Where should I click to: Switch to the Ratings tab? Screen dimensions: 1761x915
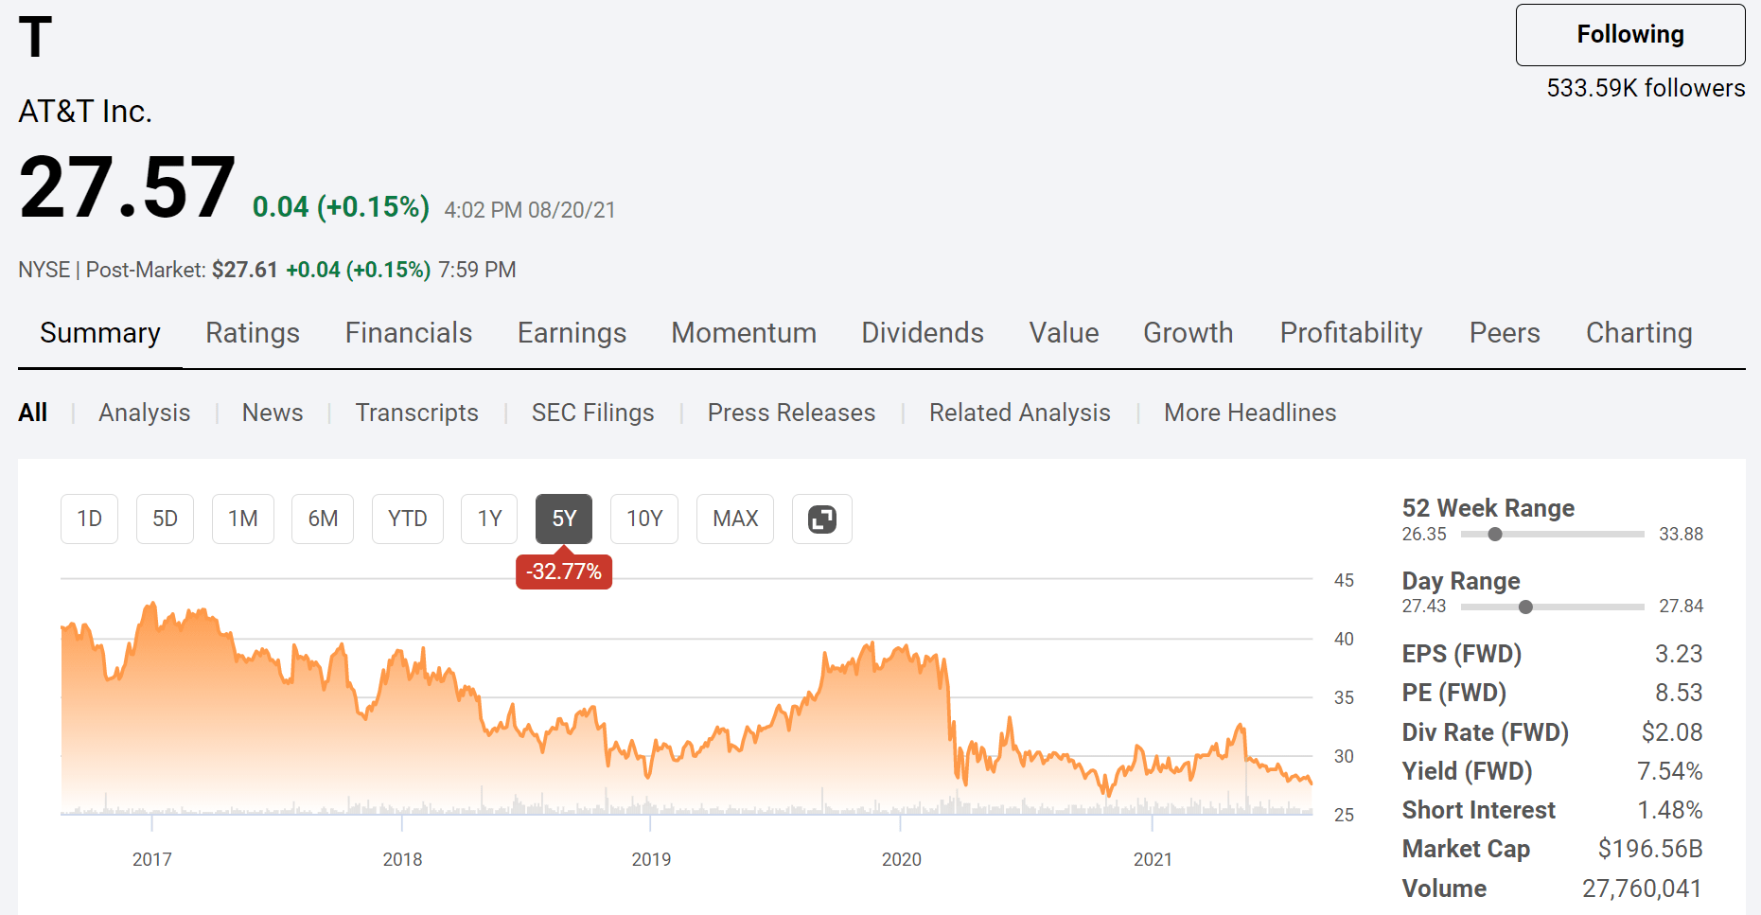[x=252, y=333]
